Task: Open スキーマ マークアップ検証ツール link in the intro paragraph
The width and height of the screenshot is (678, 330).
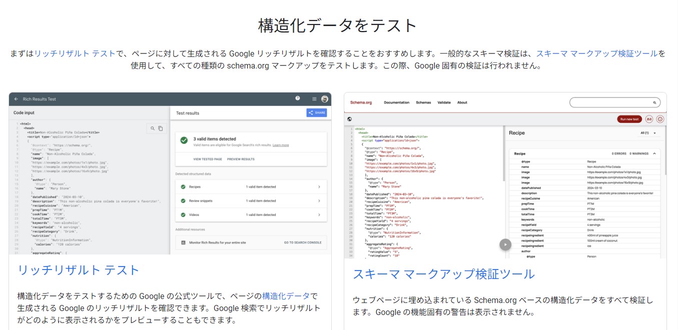Action: tap(597, 53)
